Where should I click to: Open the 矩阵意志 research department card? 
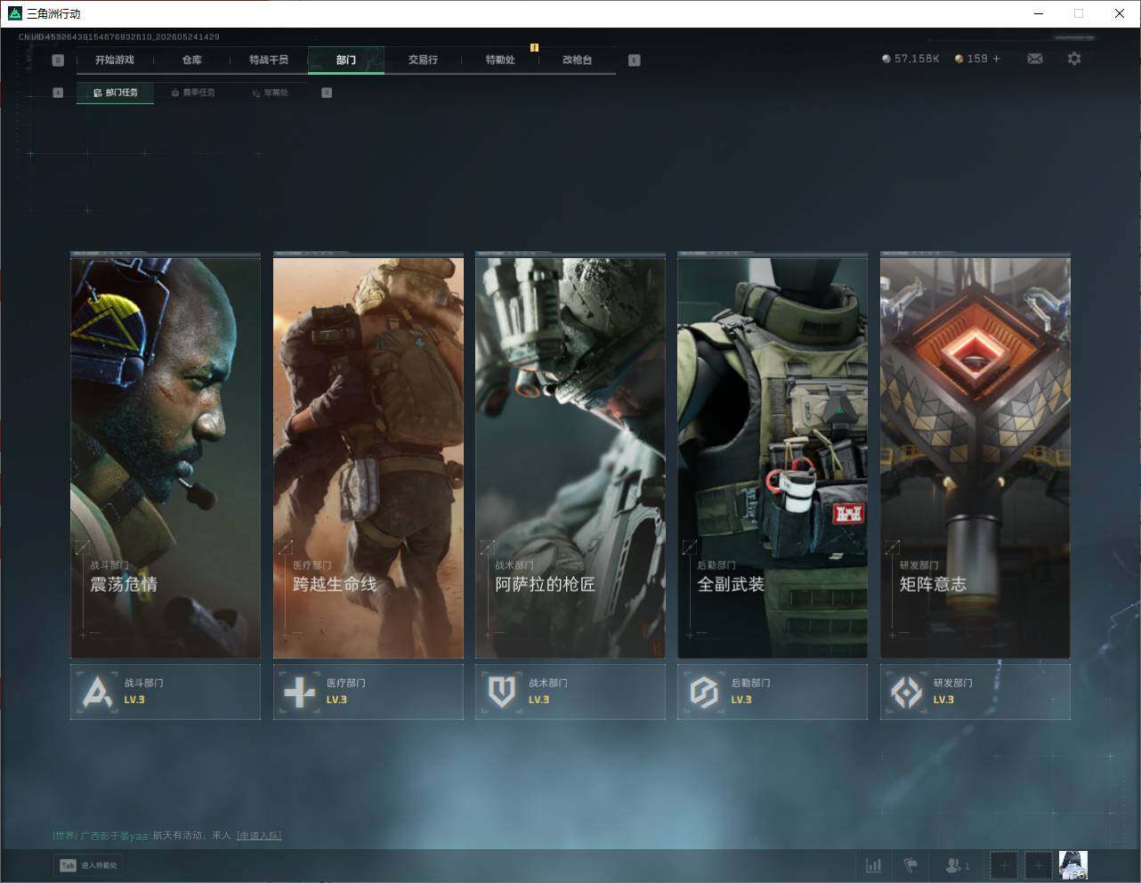[x=975, y=456]
